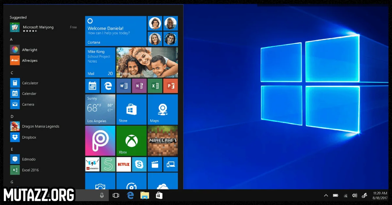Open the Xbox tile

tap(131, 141)
